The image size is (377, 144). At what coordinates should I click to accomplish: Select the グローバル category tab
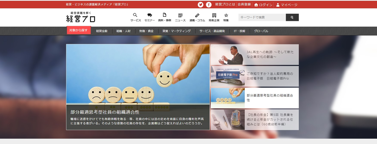tap(261, 31)
